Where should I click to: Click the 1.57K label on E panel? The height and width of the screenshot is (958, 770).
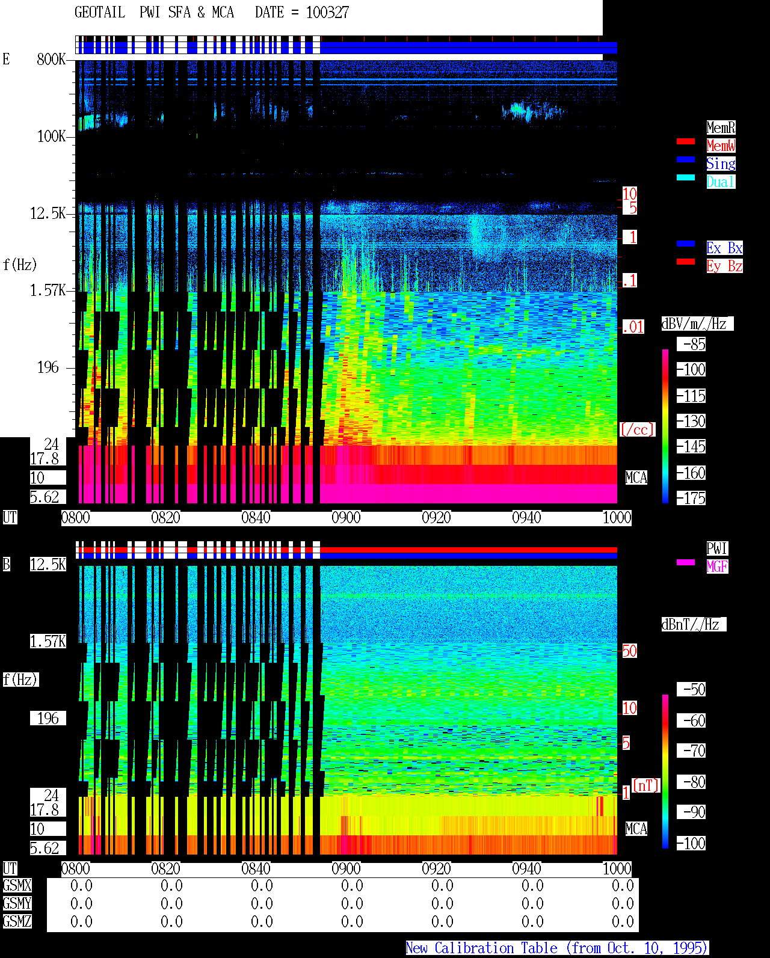point(48,290)
